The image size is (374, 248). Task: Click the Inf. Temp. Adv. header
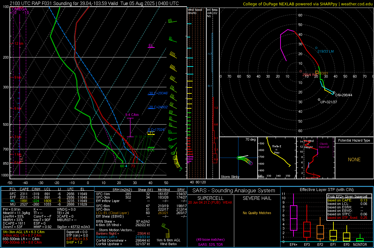pos(212,13)
